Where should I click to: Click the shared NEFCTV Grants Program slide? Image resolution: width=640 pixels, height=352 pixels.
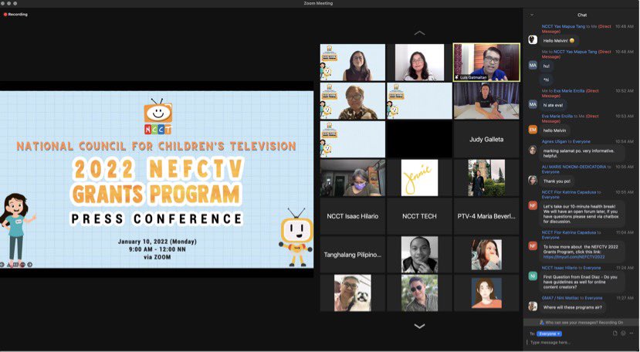(x=157, y=179)
